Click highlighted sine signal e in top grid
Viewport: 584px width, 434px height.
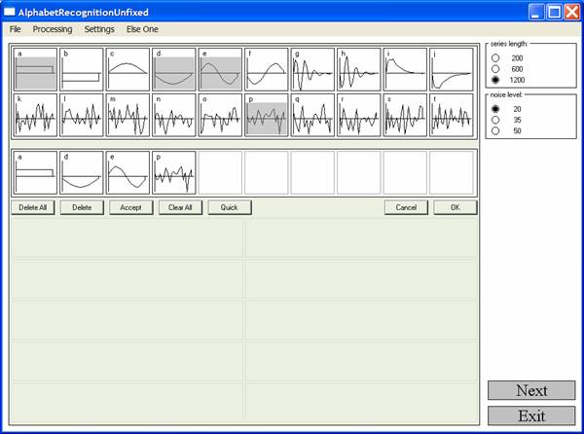click(x=220, y=69)
